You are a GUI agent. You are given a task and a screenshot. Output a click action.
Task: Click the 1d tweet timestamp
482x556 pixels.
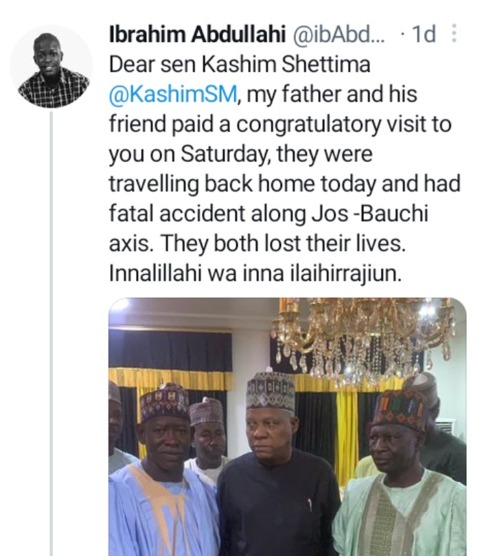coord(424,34)
